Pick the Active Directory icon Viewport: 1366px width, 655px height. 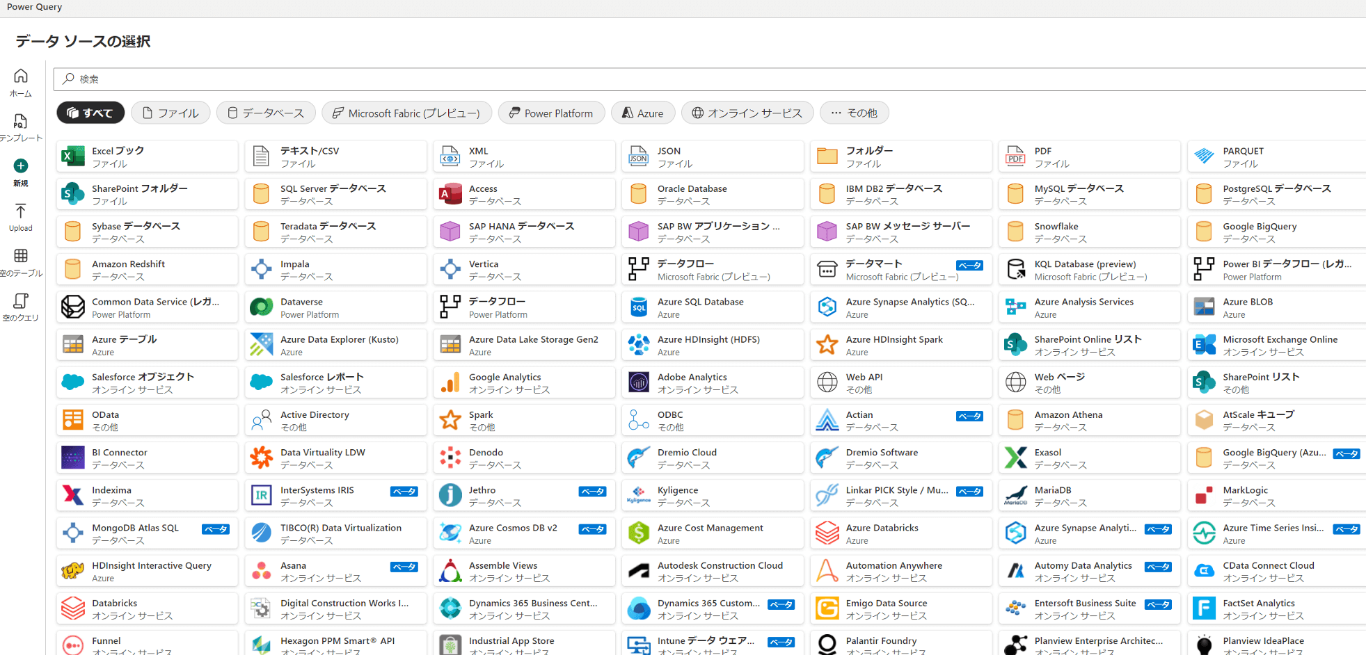click(x=262, y=419)
